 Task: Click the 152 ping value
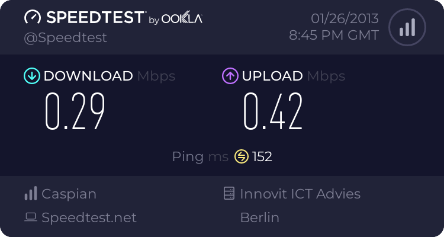click(x=262, y=156)
